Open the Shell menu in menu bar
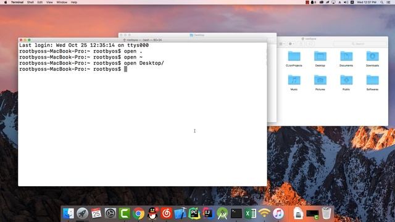The width and height of the screenshot is (395, 222). [30, 2]
